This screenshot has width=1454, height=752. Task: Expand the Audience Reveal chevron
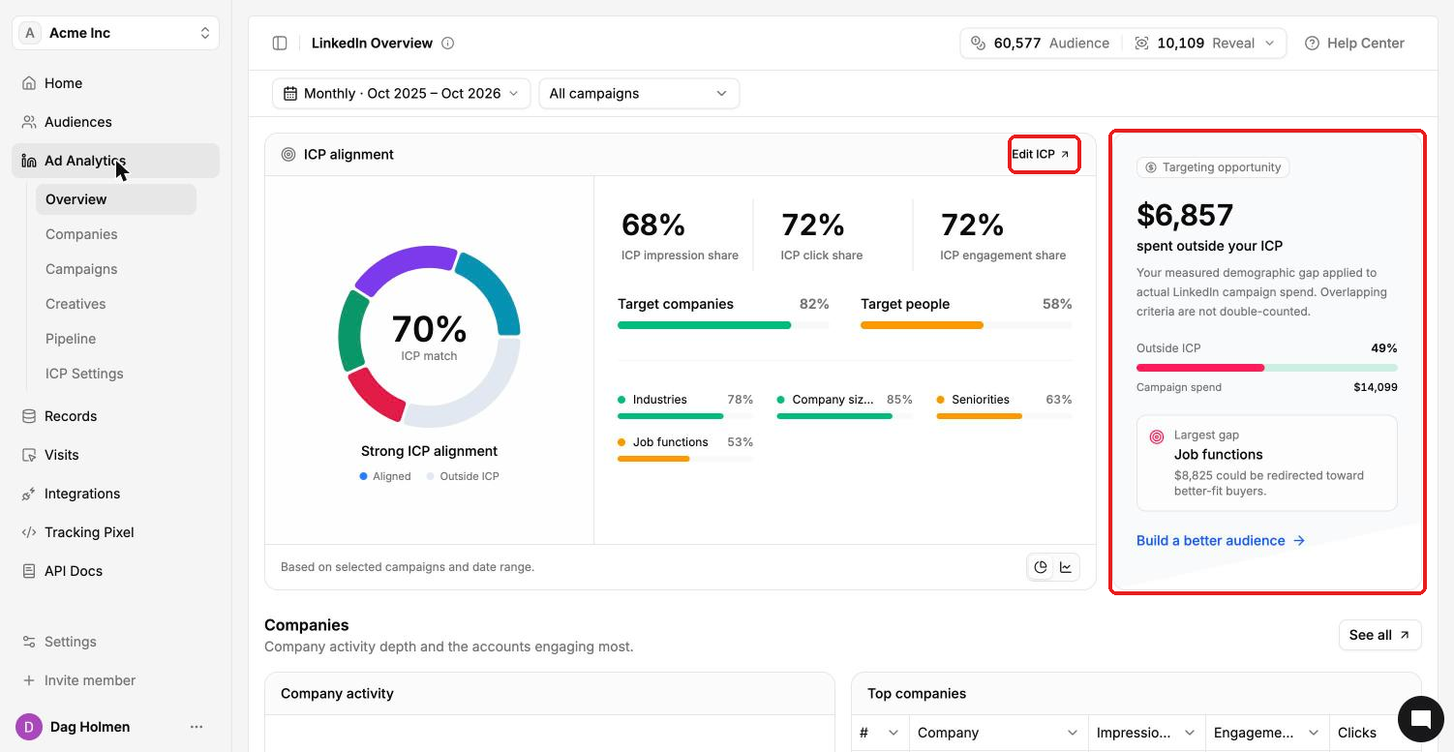point(1270,43)
